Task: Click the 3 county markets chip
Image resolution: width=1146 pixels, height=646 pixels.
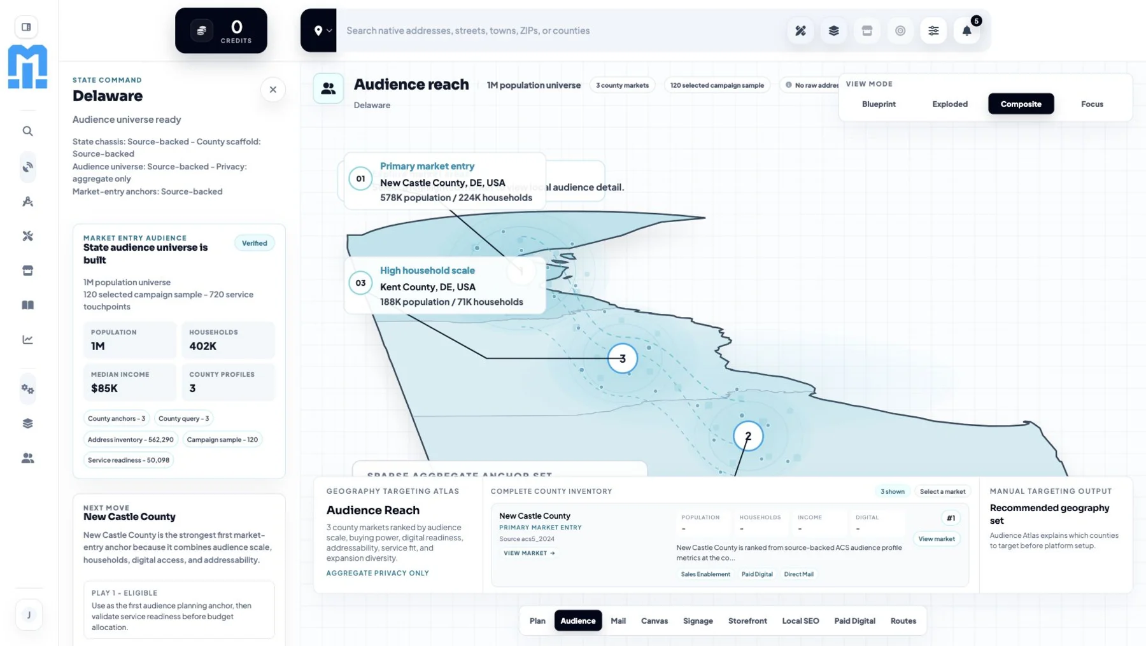Action: (x=622, y=85)
